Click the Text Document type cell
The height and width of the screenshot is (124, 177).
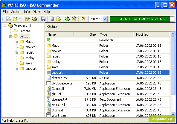[x=110, y=99]
